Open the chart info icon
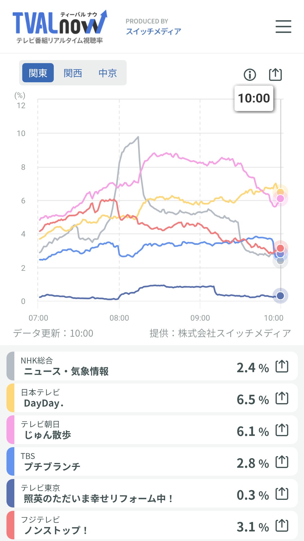 (250, 75)
